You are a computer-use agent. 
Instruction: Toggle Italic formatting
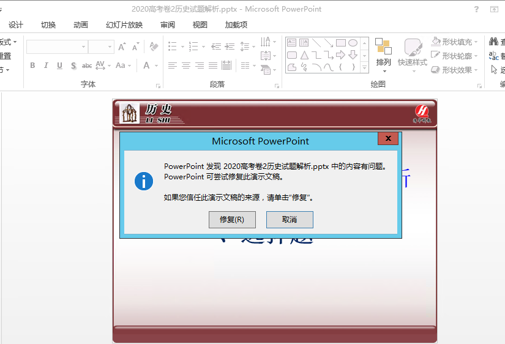pos(46,65)
